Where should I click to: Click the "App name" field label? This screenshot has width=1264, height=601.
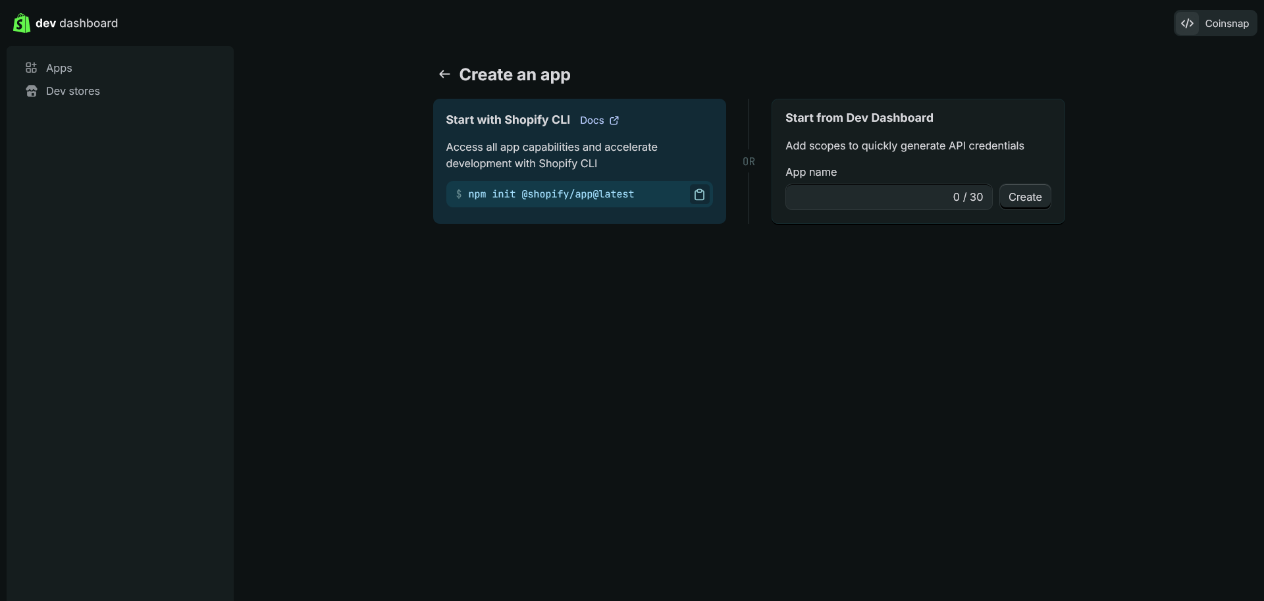click(811, 172)
